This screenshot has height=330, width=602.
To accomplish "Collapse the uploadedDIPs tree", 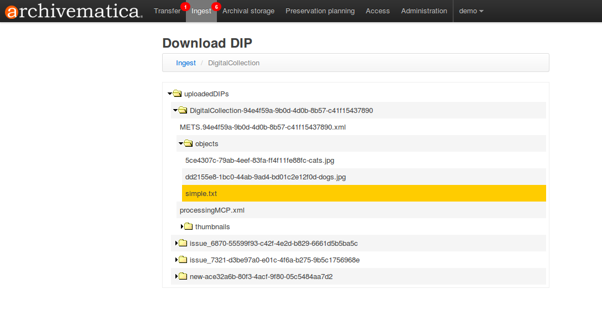I will coord(170,94).
